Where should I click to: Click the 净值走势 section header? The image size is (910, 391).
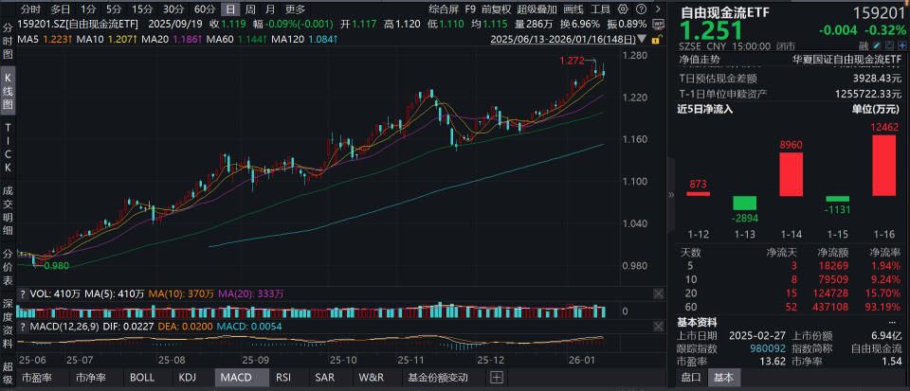coord(699,59)
